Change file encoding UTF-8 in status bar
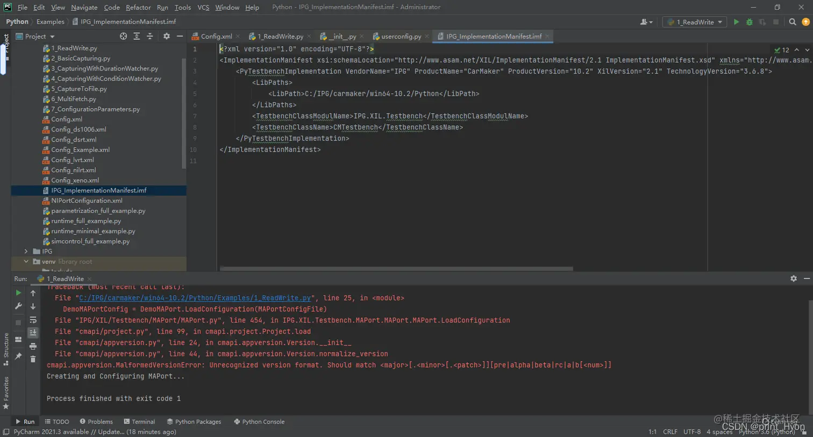Viewport: 813px width, 437px height. 692,432
